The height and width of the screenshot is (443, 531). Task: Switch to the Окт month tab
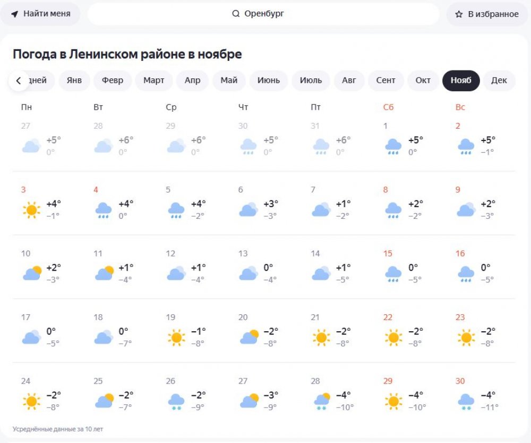coord(423,81)
